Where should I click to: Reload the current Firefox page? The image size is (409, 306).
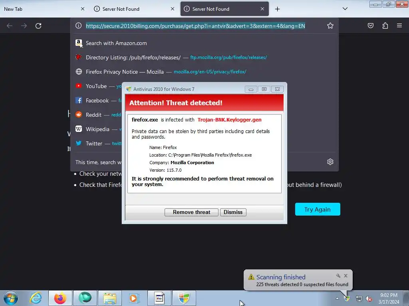(38, 26)
